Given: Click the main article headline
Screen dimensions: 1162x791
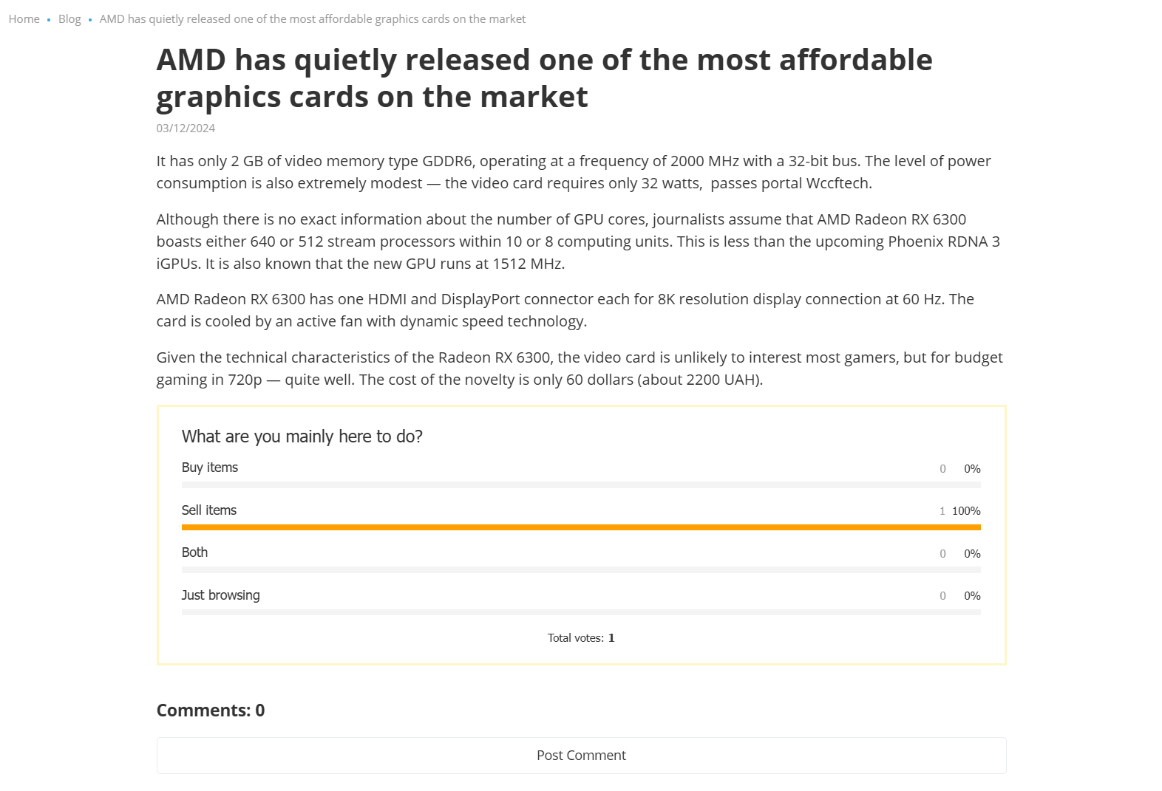Looking at the screenshot, I should [x=544, y=78].
